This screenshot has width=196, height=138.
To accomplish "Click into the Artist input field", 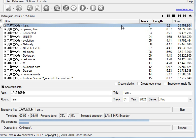I will [61, 93].
